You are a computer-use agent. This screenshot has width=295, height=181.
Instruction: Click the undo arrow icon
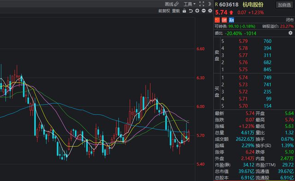[191, 11]
